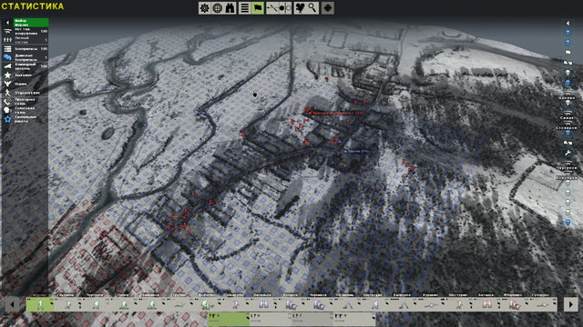Switch to the first green squad tab
The width and height of the screenshot is (583, 327).
(x=229, y=319)
